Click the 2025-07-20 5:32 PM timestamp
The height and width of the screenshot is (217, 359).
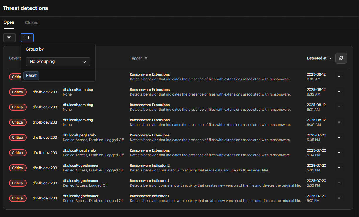316,183
